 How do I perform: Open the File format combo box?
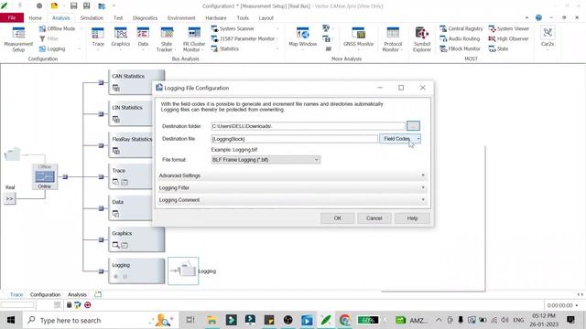pyautogui.click(x=266, y=160)
